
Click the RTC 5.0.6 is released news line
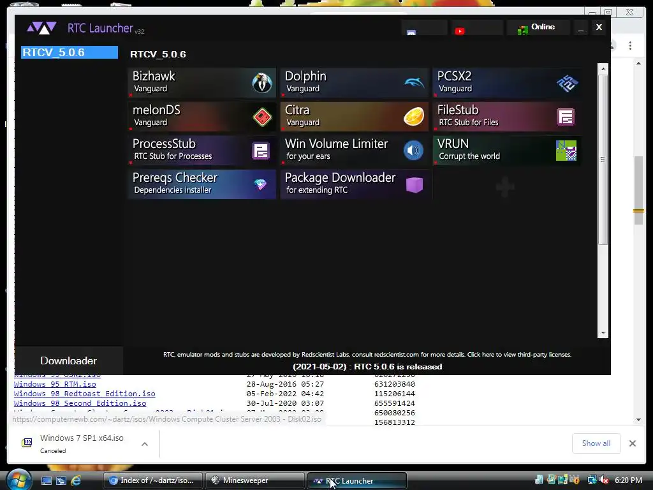click(x=367, y=367)
